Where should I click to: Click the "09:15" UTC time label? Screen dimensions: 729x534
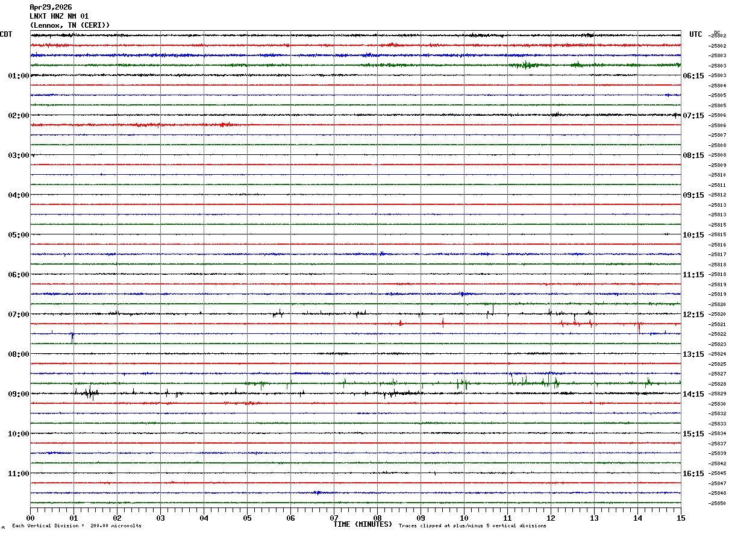693,195
